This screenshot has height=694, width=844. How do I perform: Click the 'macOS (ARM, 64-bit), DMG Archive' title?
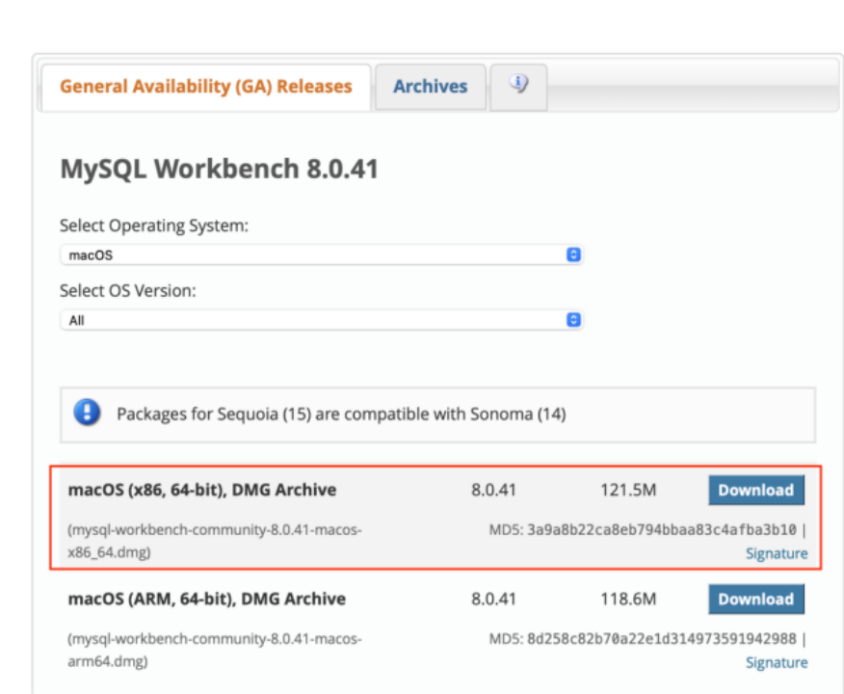(x=207, y=600)
